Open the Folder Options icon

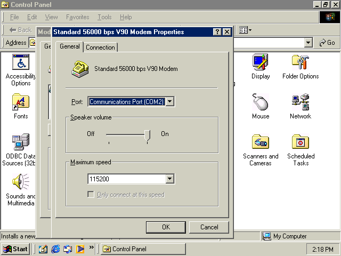coord(301,62)
